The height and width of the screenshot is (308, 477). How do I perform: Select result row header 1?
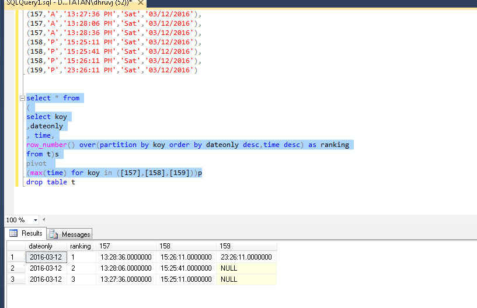tap(16, 257)
